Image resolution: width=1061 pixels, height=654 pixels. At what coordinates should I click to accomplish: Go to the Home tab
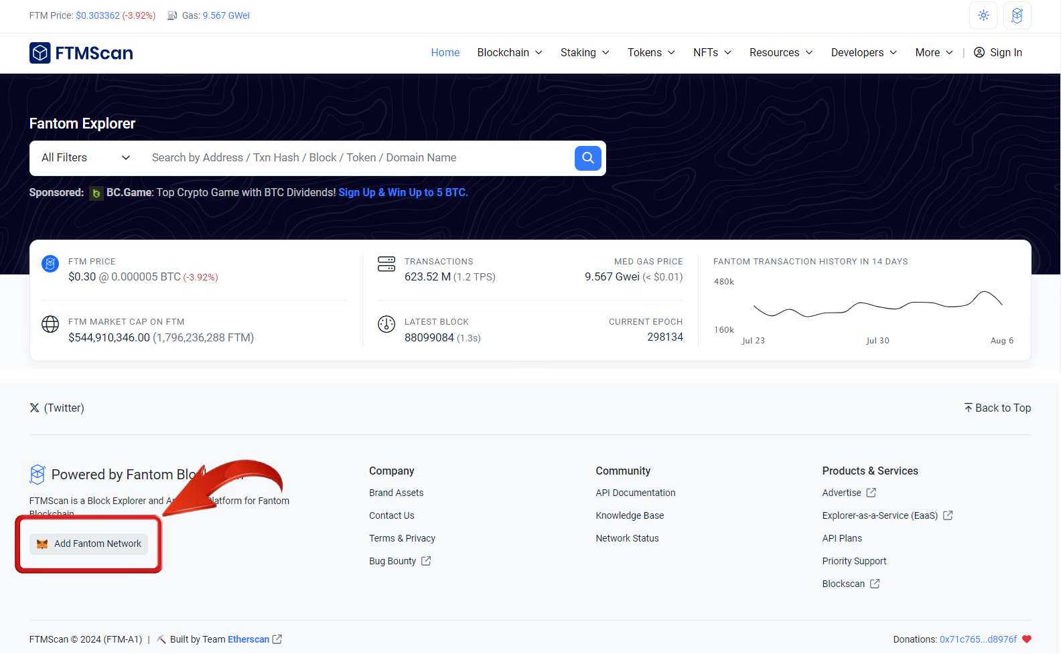point(445,52)
